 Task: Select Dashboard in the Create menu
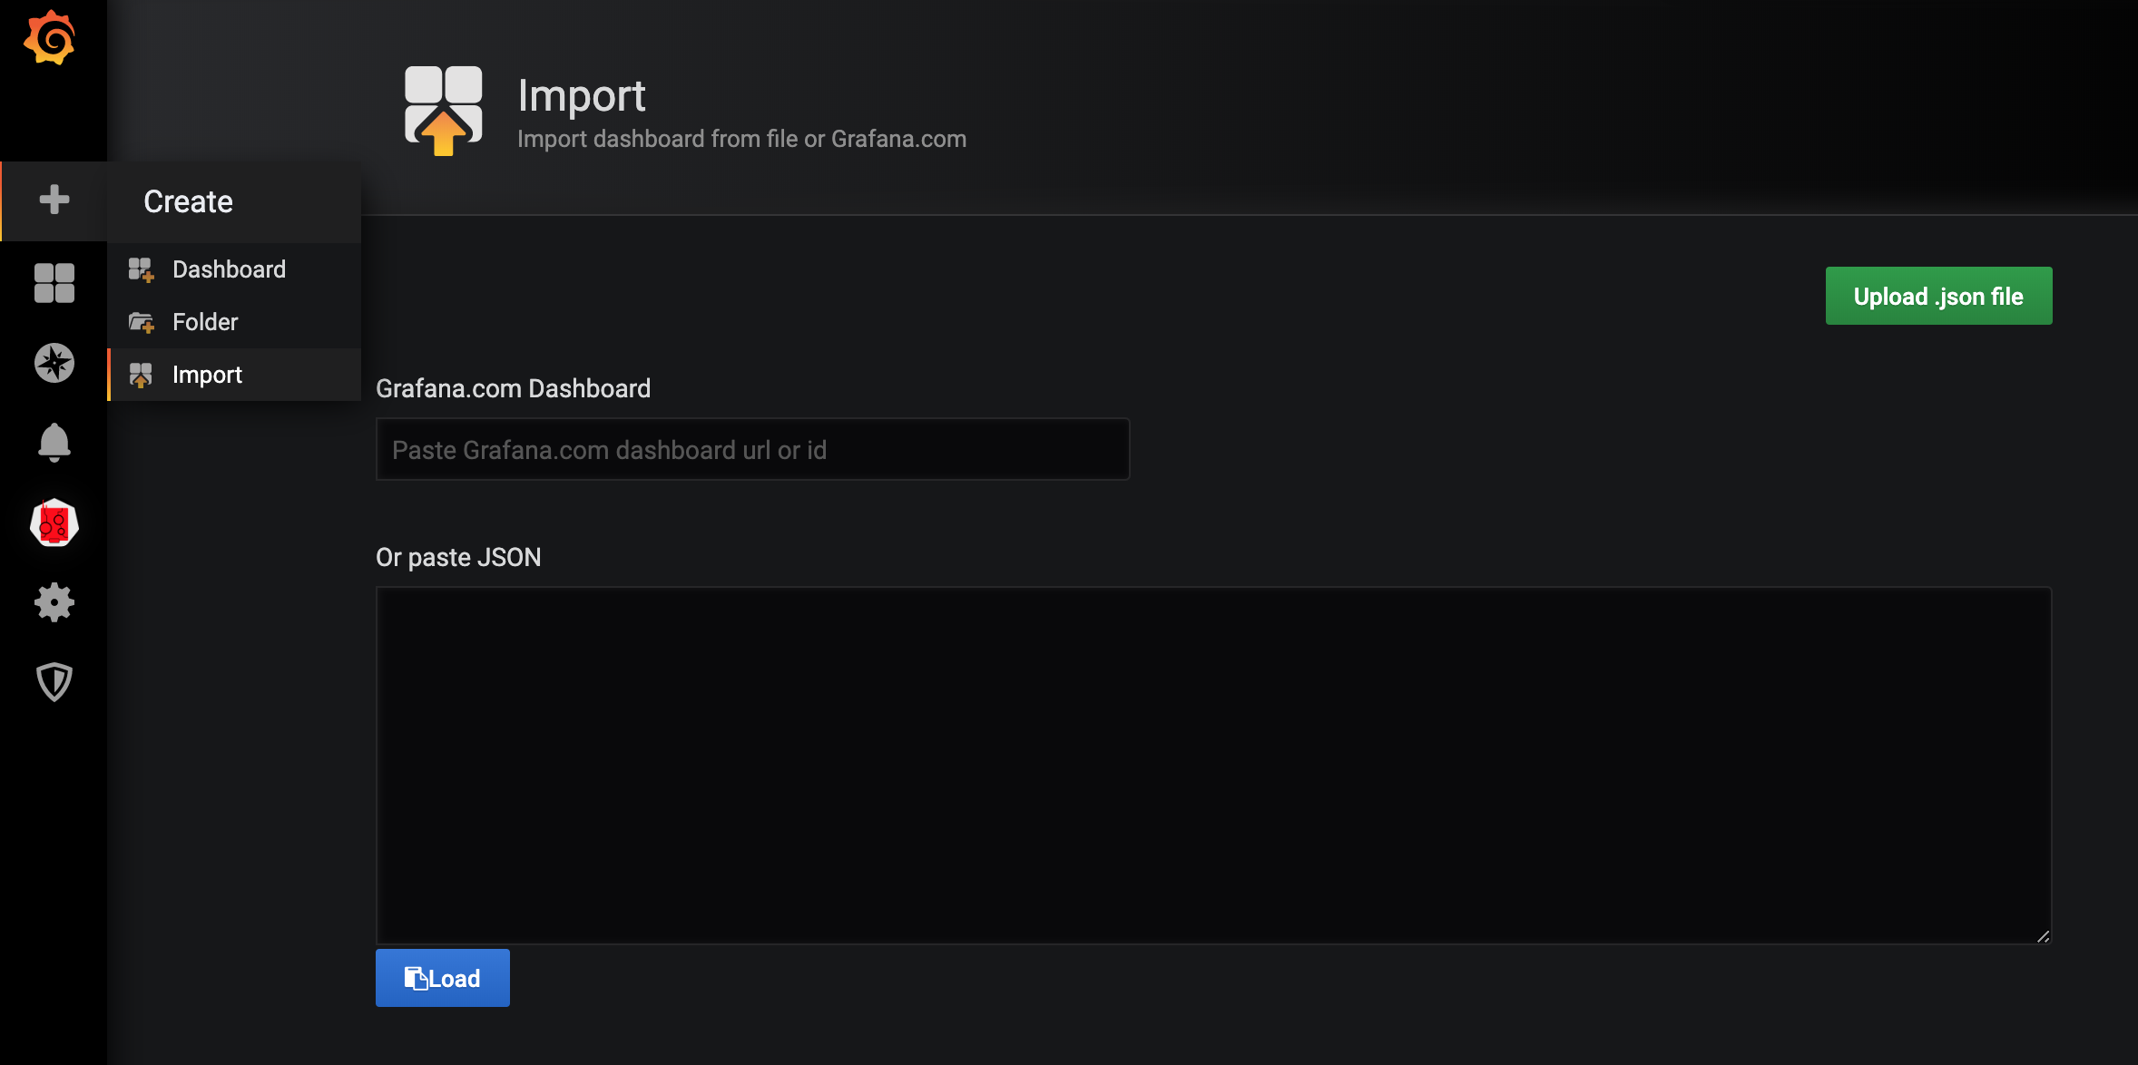234,269
